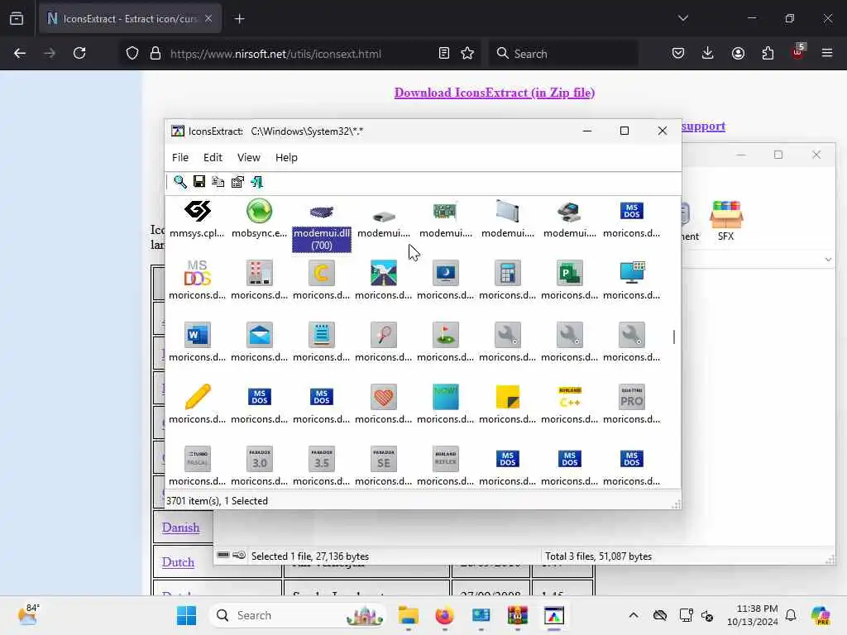Expand the list all tabs chevron in Firefox
The width and height of the screenshot is (847, 635).
682,18
